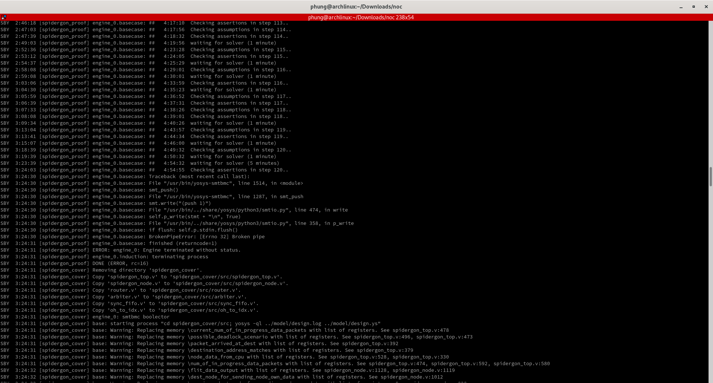
Task: Click the window title bar text
Action: (356, 7)
